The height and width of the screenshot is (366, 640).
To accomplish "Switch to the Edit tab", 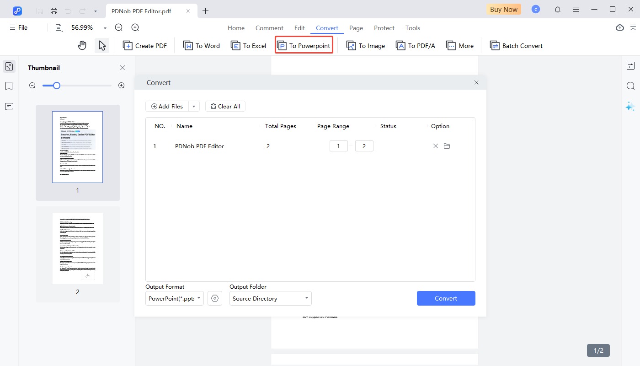I will (x=299, y=28).
